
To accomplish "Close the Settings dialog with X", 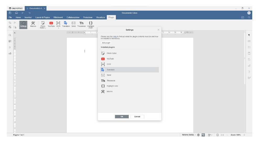I will click(x=158, y=30).
